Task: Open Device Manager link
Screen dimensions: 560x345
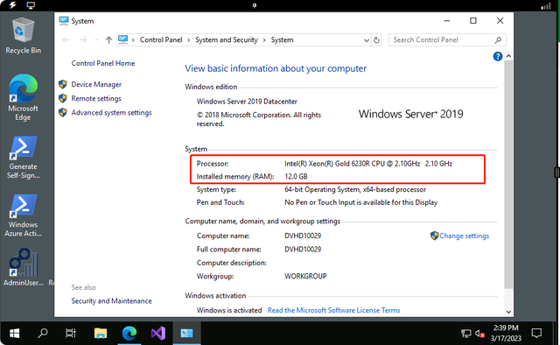Action: (96, 84)
